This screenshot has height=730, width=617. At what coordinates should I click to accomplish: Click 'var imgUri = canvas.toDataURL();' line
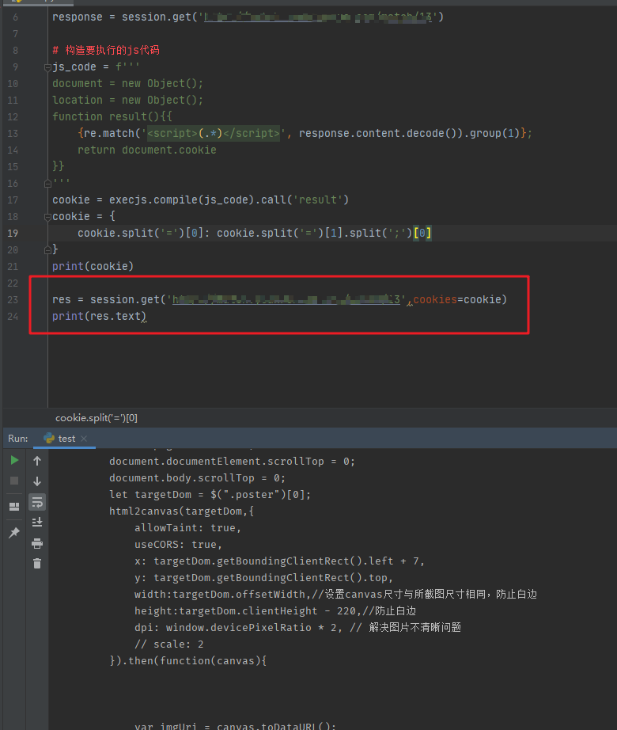235,726
